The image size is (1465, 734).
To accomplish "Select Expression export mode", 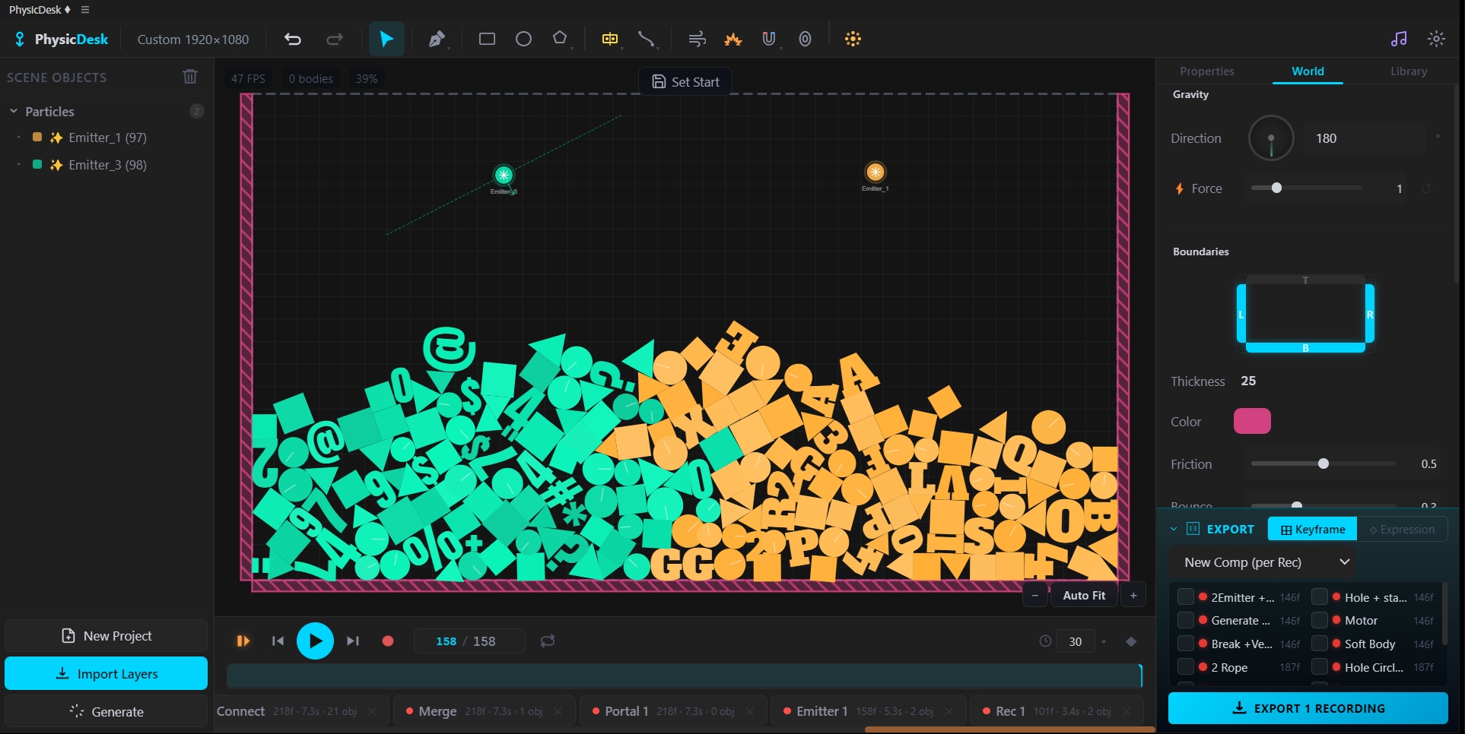I will [1402, 530].
